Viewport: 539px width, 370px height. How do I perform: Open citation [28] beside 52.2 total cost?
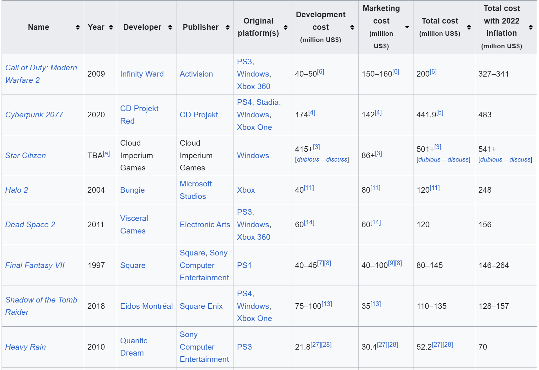448,345
